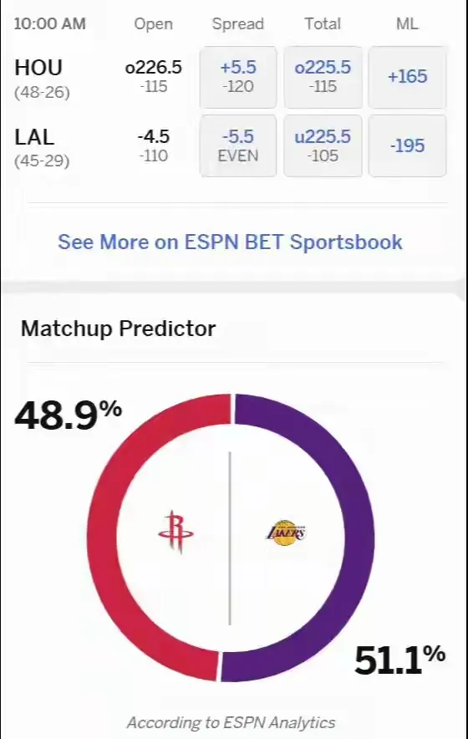
Task: Choose under u225.5 total bet
Action: coord(323,146)
